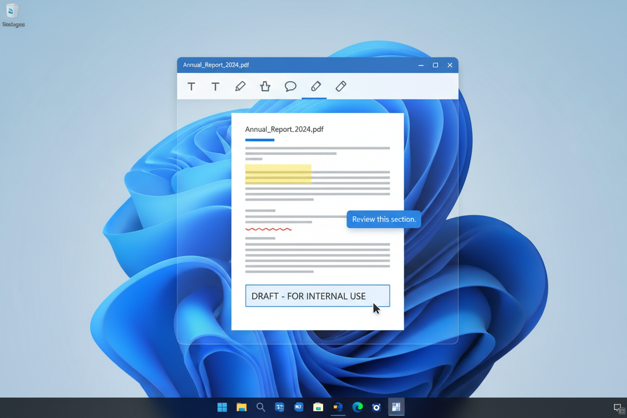The image size is (627, 418).
Task: Select the Text annotation tool
Action: tap(191, 86)
